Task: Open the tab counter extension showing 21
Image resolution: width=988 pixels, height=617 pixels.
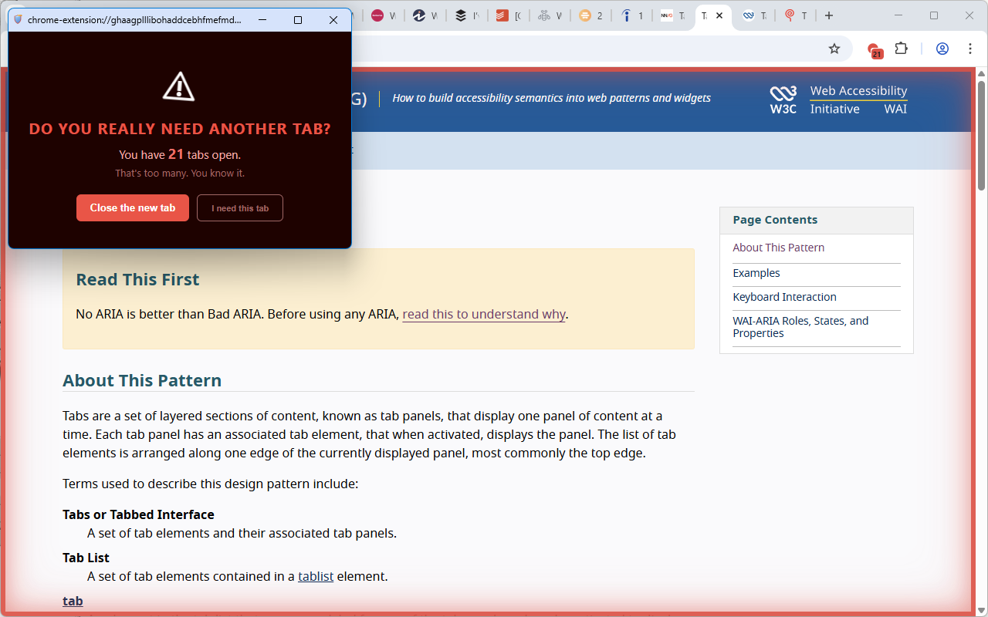Action: pos(875,50)
